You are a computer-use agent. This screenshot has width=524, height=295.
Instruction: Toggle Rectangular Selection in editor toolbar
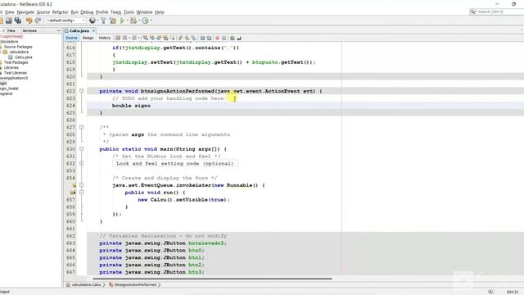[172, 39]
